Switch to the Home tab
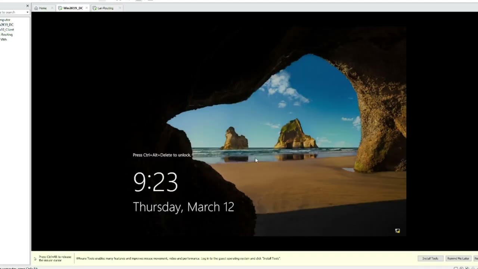The width and height of the screenshot is (478, 269). coord(43,8)
